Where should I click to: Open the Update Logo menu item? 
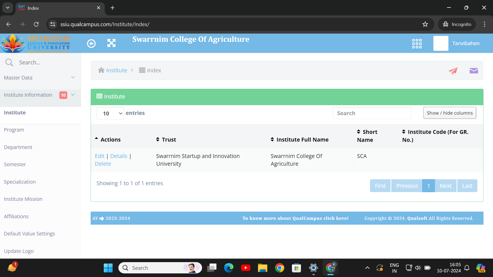pos(19,251)
